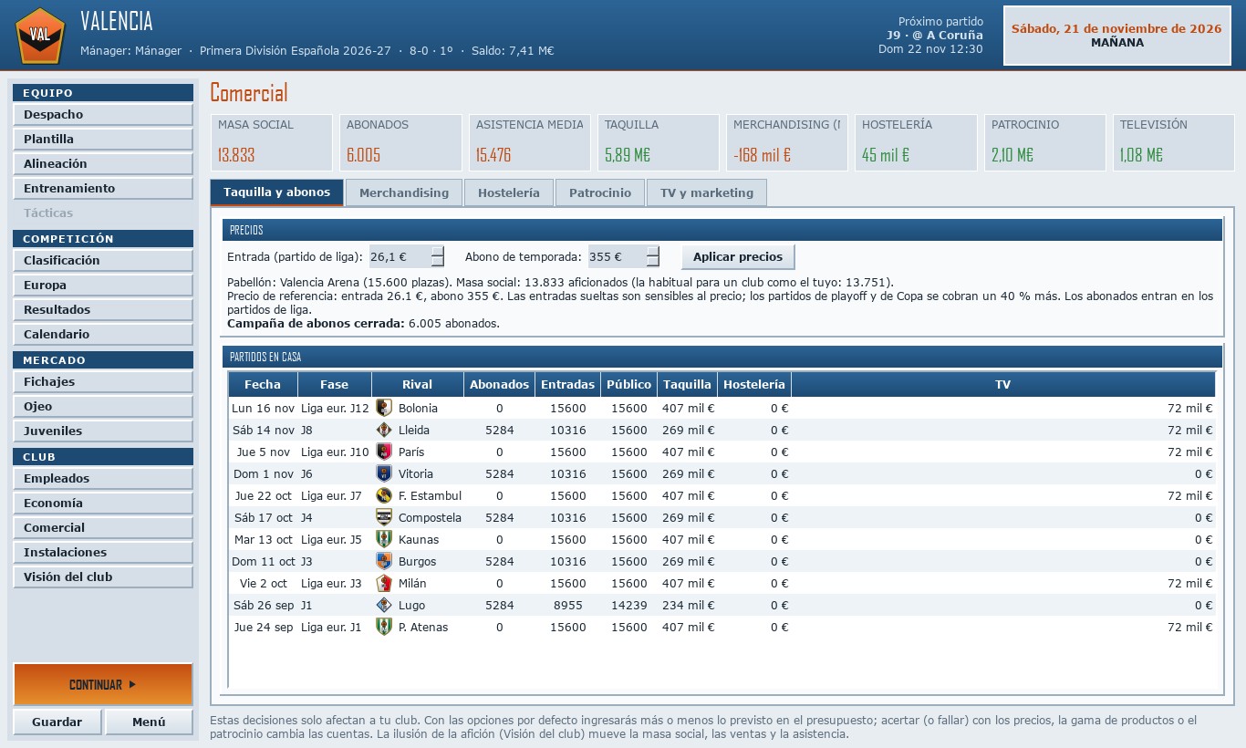
Task: Click the league ticket price field
Action: pos(400,257)
